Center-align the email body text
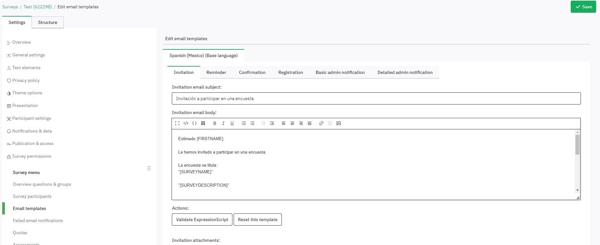This screenshot has width=600, height=245. [292, 123]
